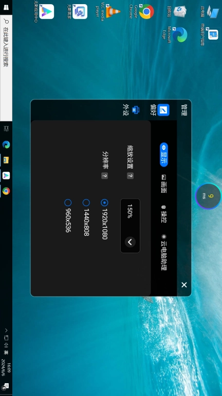Open the 偏好 preferences section
Screen dimensions: 222x396
(x=160, y=110)
